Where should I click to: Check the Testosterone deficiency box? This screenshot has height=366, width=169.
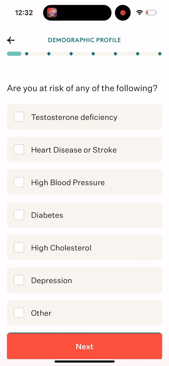[19, 117]
